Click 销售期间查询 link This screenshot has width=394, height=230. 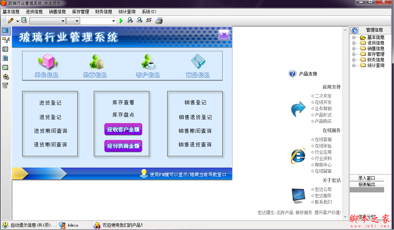(195, 131)
